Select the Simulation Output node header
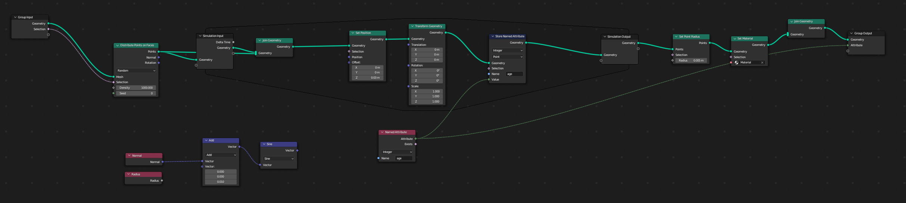This screenshot has width=906, height=203. click(619, 37)
